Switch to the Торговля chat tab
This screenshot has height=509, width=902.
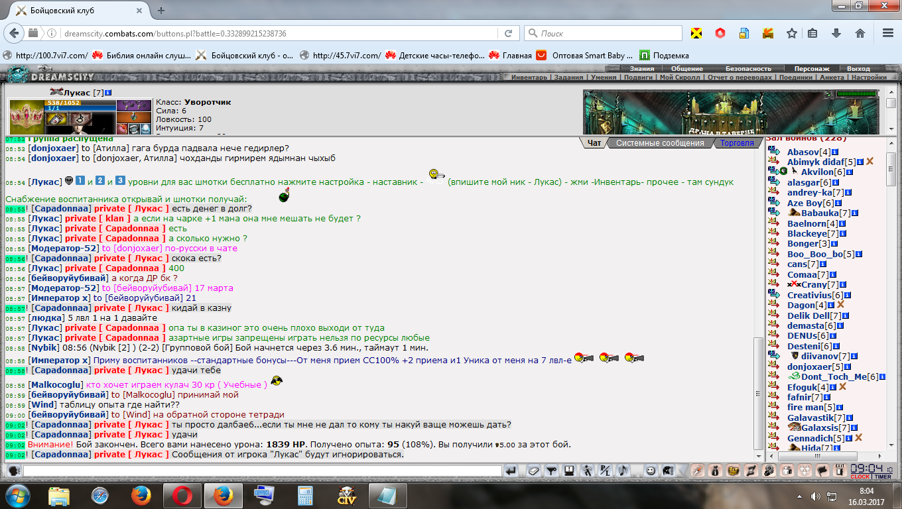tap(737, 143)
